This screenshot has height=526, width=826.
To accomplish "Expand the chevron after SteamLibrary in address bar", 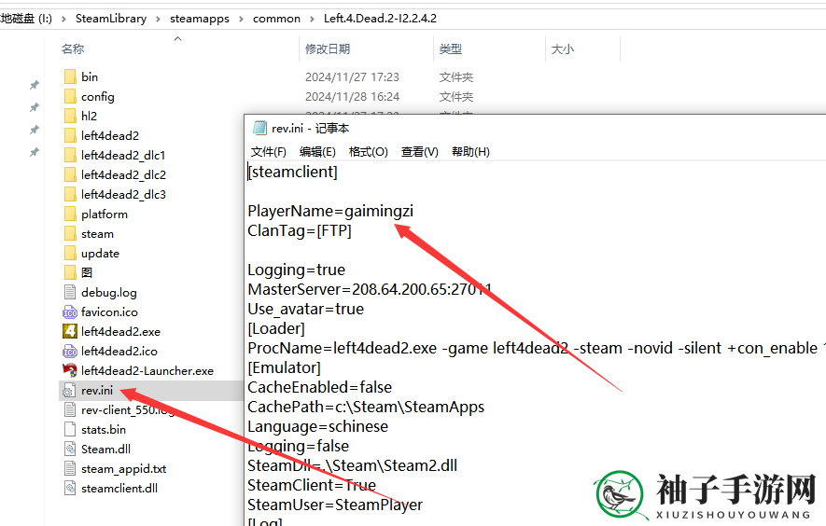I will tap(158, 19).
